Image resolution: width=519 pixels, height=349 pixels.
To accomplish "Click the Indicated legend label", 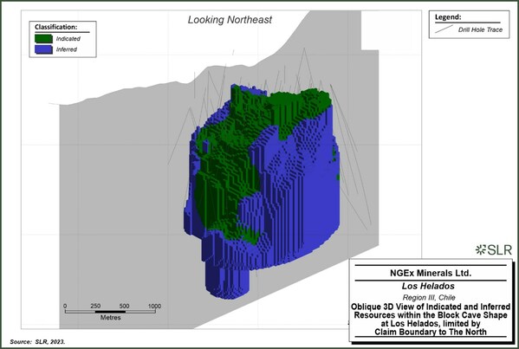I will click(68, 39).
